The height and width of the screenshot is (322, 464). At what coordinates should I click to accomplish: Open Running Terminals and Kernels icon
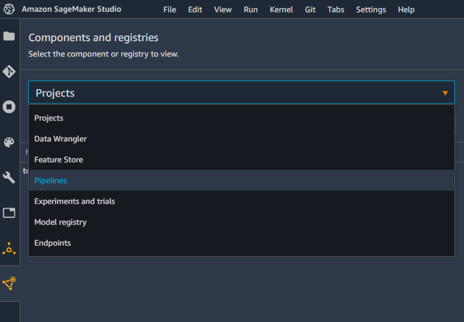tap(9, 107)
